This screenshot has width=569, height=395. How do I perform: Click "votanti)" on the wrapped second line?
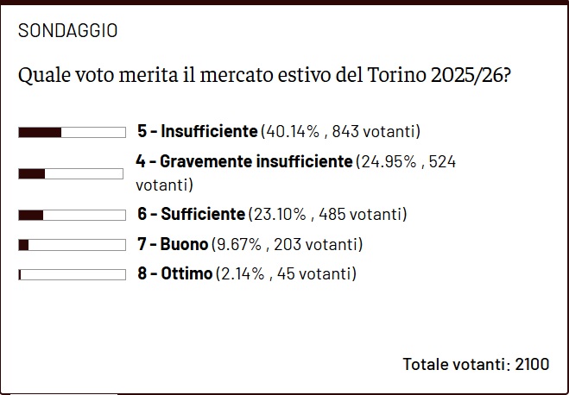pos(164,185)
